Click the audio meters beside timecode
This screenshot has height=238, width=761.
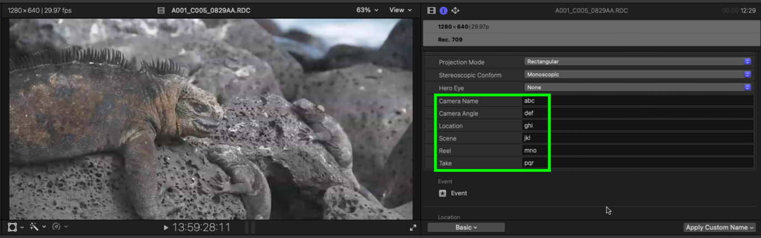(250, 228)
